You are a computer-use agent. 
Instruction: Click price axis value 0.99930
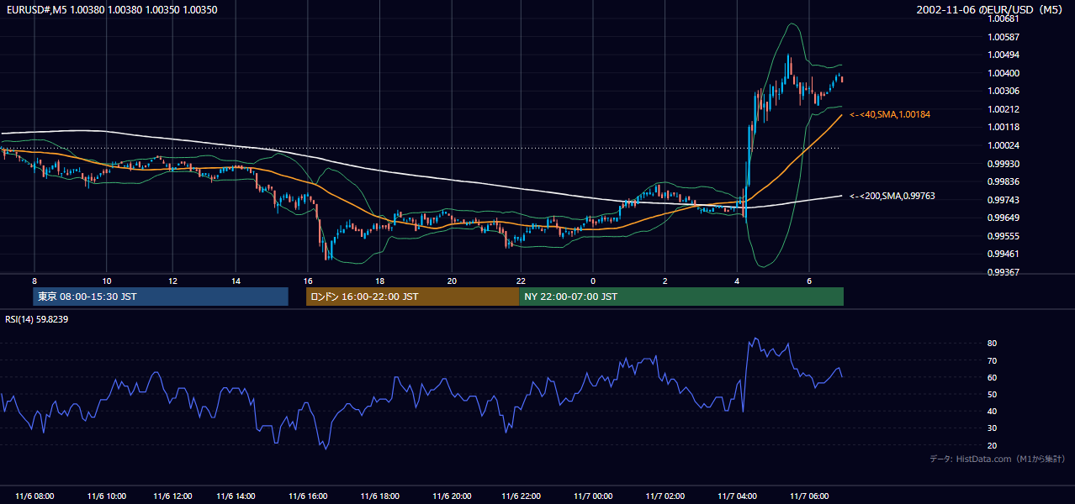[x=1003, y=164]
